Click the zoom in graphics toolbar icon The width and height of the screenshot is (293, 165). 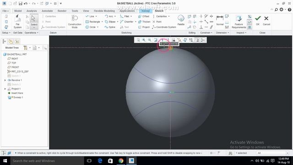point(144,40)
